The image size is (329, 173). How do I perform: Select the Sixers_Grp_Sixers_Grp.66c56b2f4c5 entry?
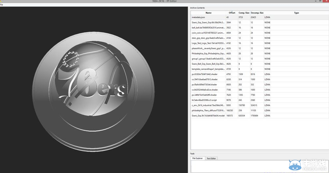click(x=209, y=23)
